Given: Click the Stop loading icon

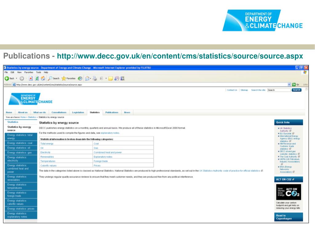Looking at the screenshot, I should (31, 78).
